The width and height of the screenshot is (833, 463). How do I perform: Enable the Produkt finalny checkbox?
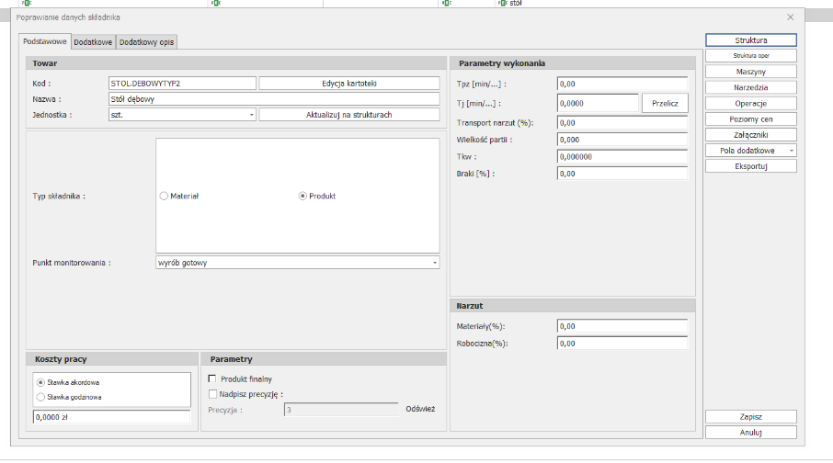click(x=213, y=378)
